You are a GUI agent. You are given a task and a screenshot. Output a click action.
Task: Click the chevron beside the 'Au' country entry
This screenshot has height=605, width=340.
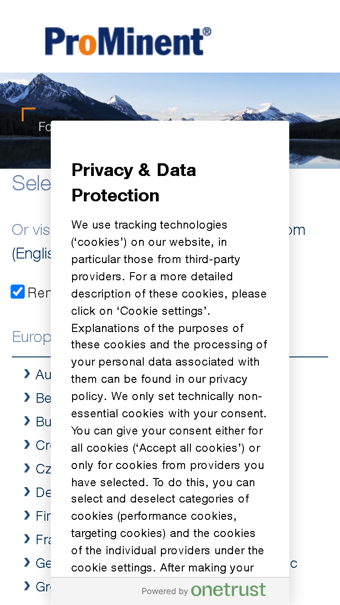coord(27,374)
